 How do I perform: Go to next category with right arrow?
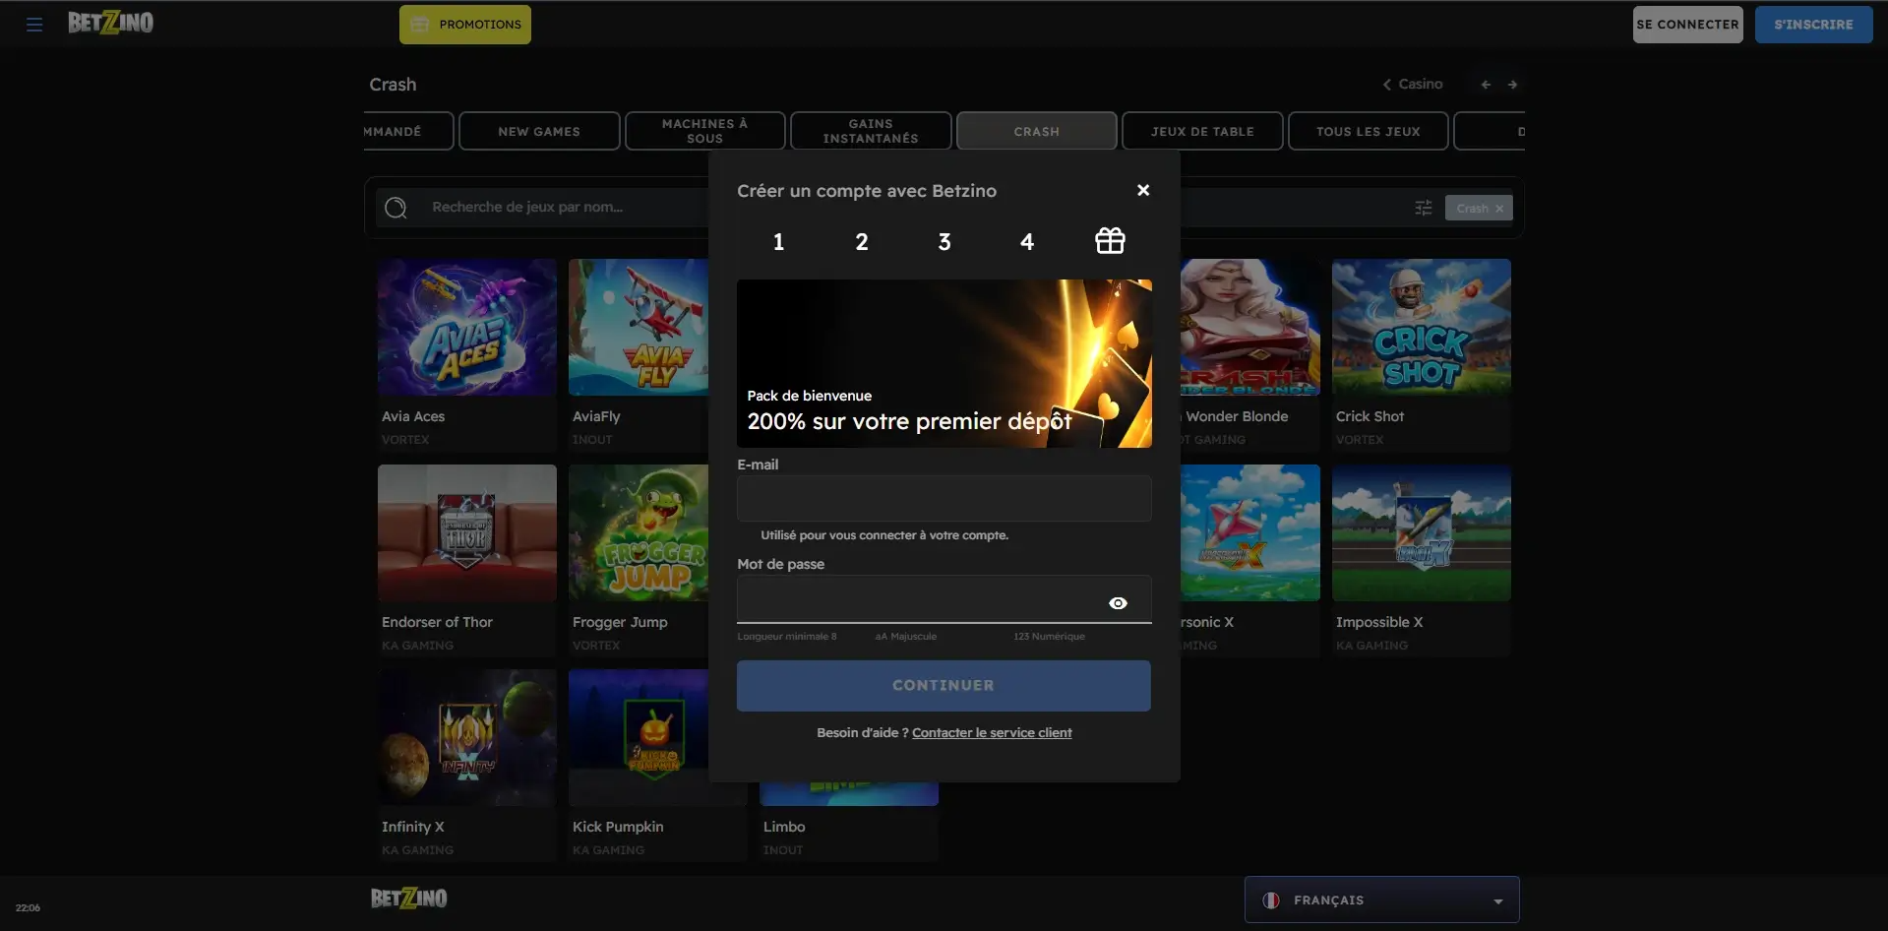click(1512, 85)
